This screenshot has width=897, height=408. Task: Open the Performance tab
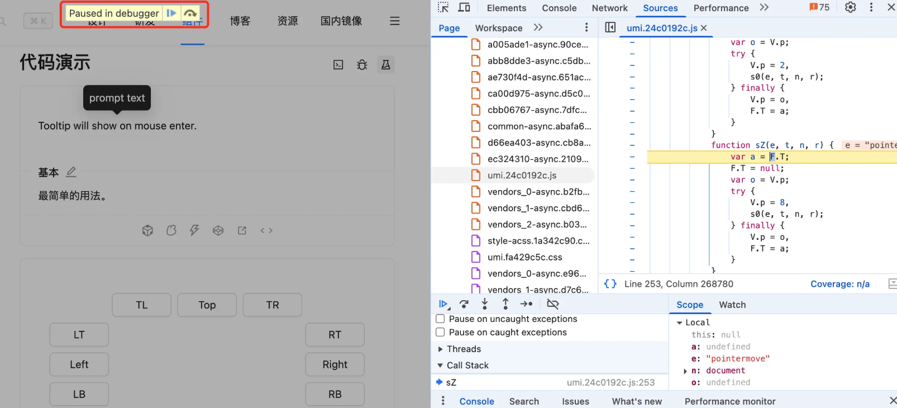click(721, 8)
